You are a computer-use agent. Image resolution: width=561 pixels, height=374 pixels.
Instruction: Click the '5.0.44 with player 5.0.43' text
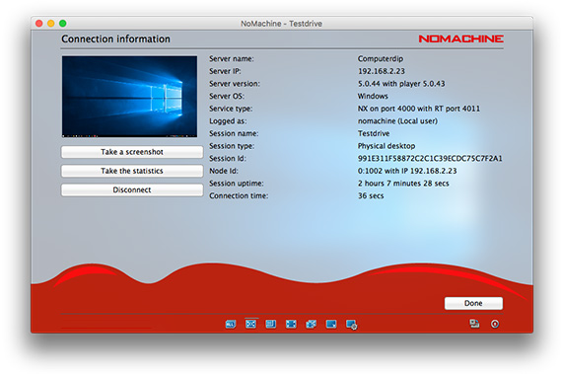coord(401,84)
